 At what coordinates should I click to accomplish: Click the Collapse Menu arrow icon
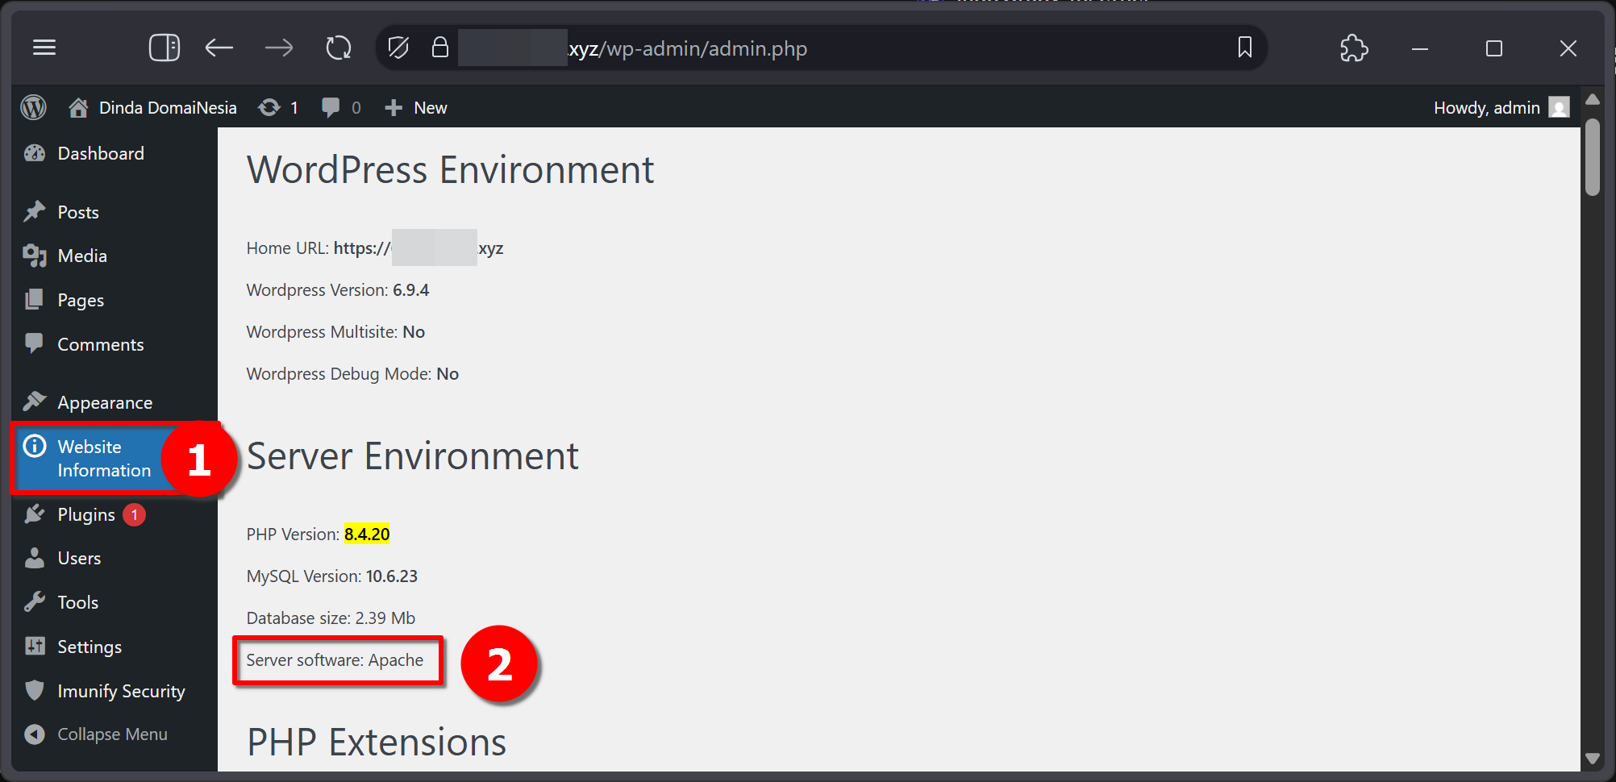coord(35,734)
